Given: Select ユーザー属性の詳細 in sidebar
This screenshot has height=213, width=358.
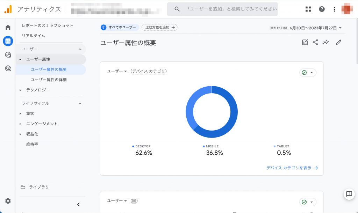Looking at the screenshot, I should (49, 80).
